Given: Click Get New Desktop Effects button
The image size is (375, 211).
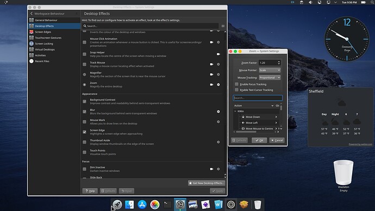Looking at the screenshot, I should (207, 183).
